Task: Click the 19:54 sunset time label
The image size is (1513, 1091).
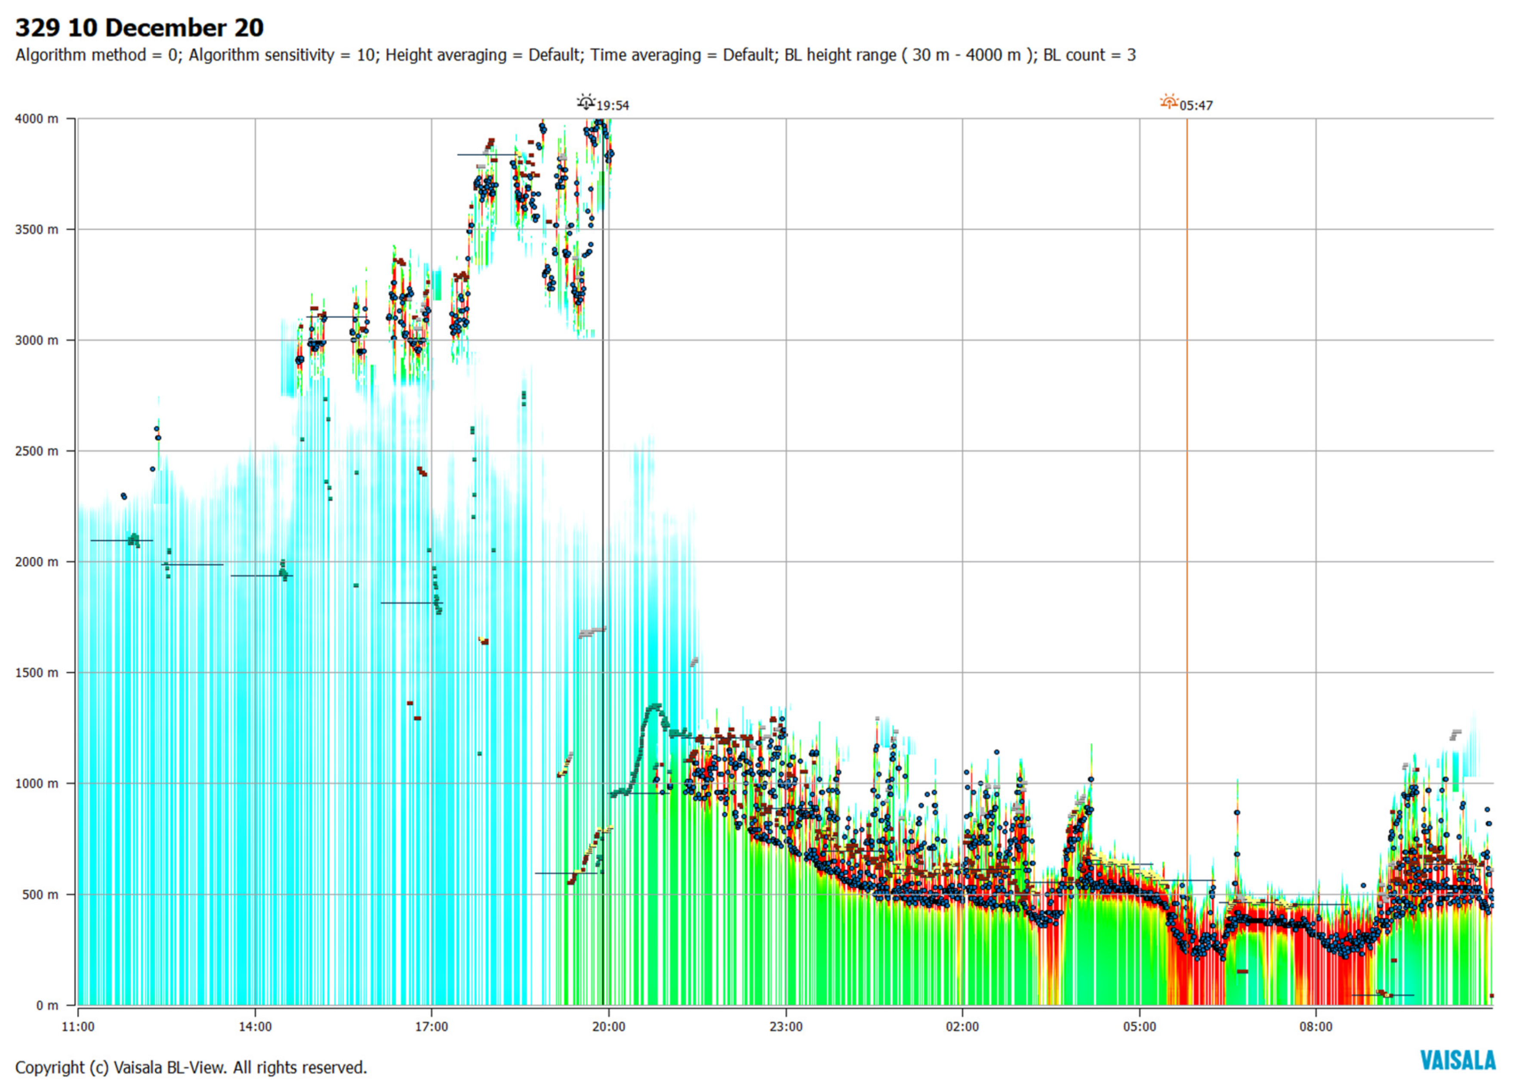Action: [x=613, y=105]
